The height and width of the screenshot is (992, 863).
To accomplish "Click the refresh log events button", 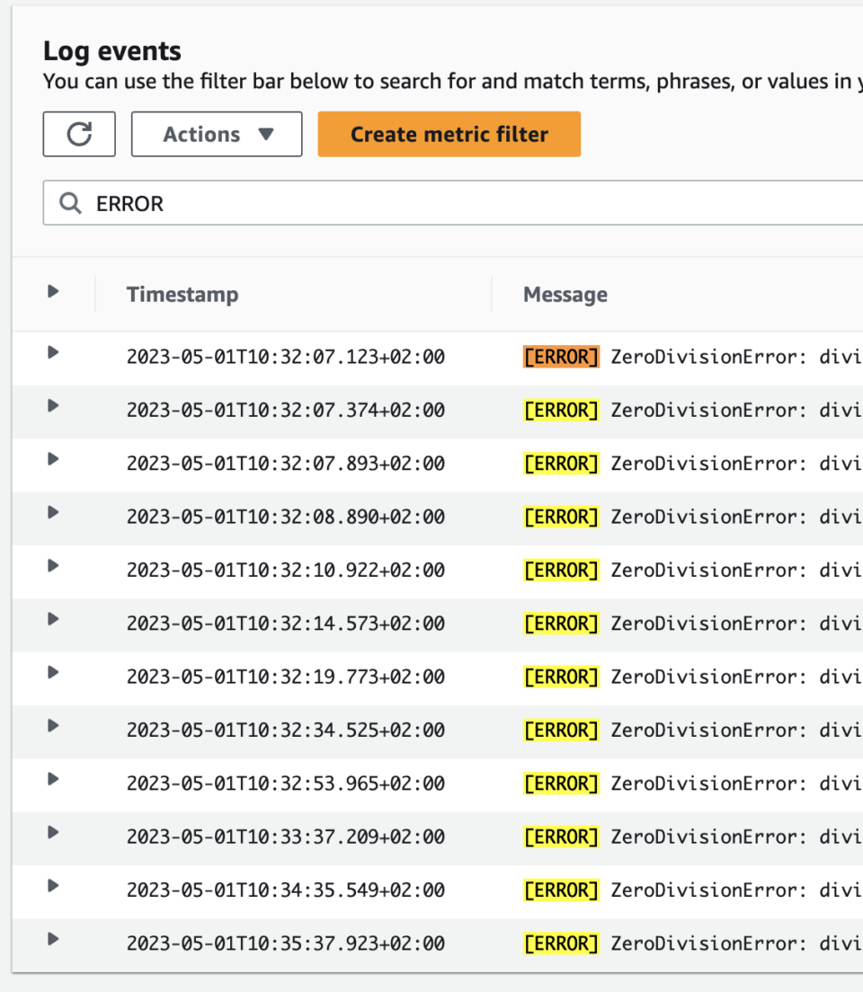I will [x=79, y=134].
